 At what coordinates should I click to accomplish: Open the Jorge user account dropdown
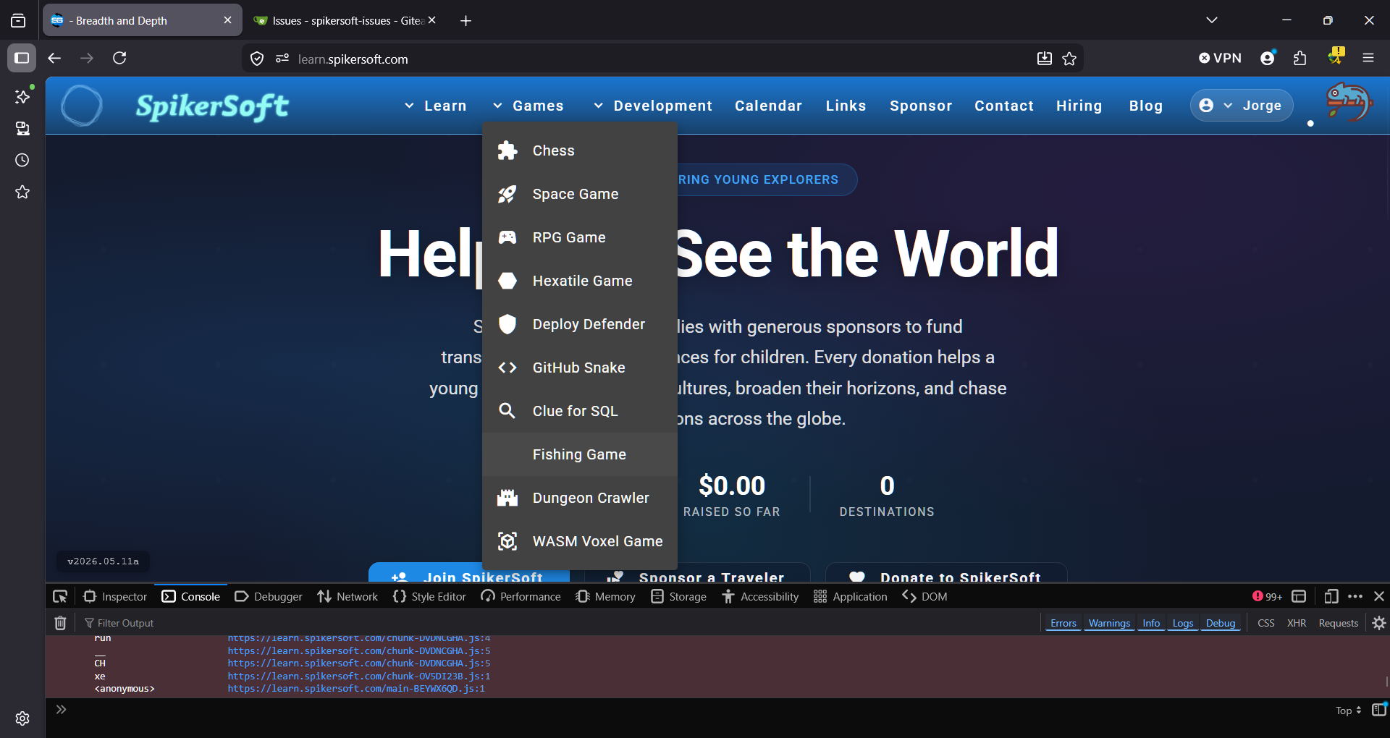point(1242,106)
